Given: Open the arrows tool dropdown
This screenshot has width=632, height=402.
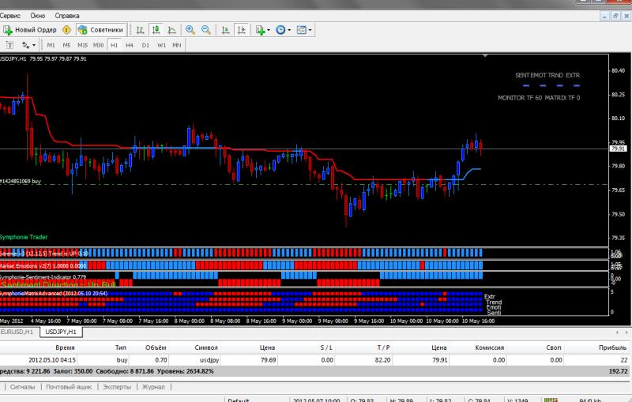Looking at the screenshot, I should click(x=34, y=46).
